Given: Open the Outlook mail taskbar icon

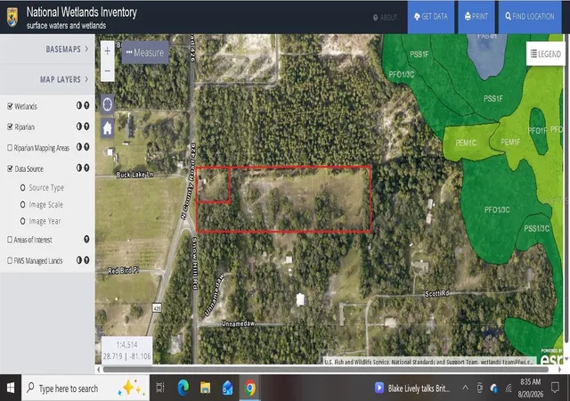Looking at the screenshot, I should coord(228,388).
